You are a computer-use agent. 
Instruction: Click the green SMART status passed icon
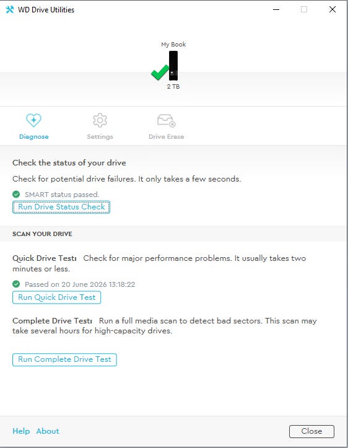point(16,195)
